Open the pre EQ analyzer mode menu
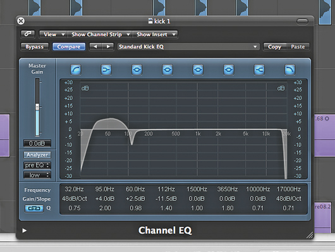Image resolution: width=335 pixels, height=252 pixels. (x=37, y=165)
